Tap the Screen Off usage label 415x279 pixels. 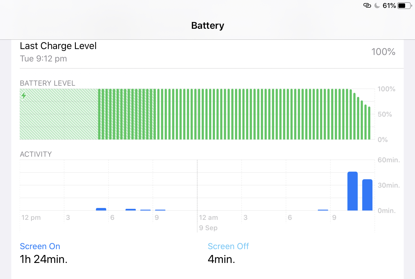tap(228, 246)
